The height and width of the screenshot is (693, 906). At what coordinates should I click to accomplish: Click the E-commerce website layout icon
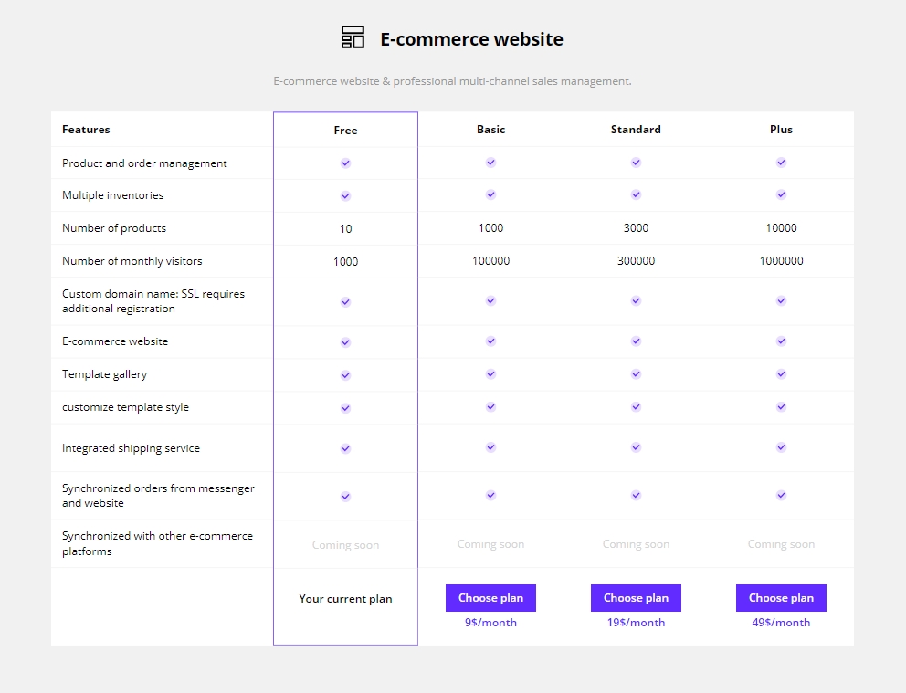[x=353, y=37]
